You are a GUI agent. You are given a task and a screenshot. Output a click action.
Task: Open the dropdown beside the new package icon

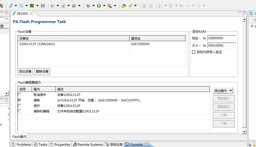coord(58,6)
